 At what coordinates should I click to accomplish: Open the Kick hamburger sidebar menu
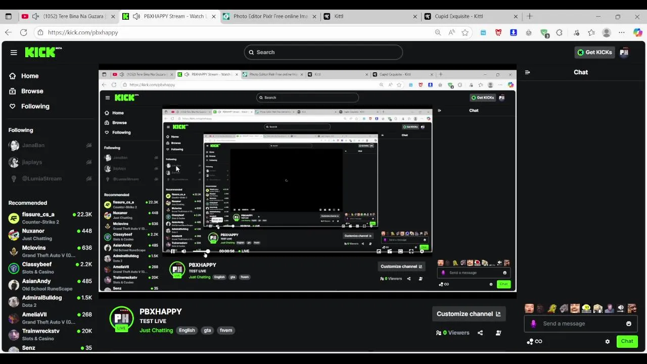14,52
